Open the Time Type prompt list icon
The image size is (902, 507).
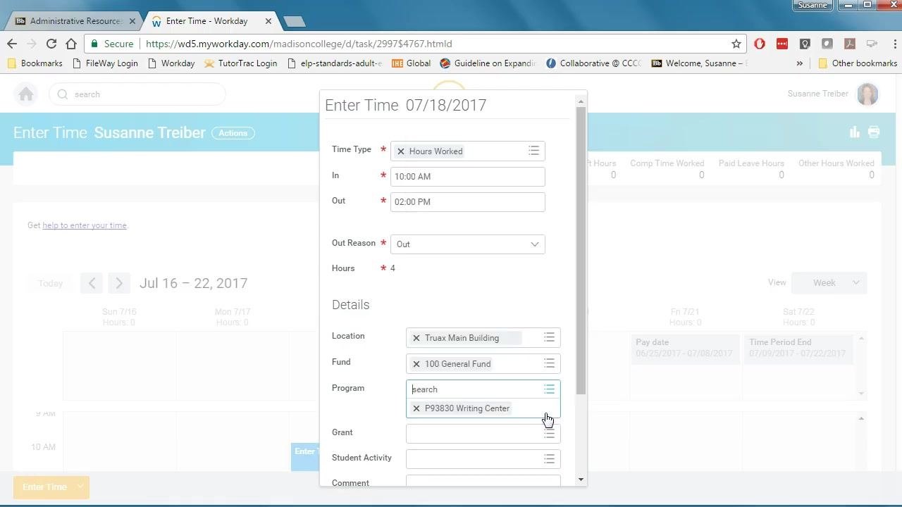tap(534, 151)
